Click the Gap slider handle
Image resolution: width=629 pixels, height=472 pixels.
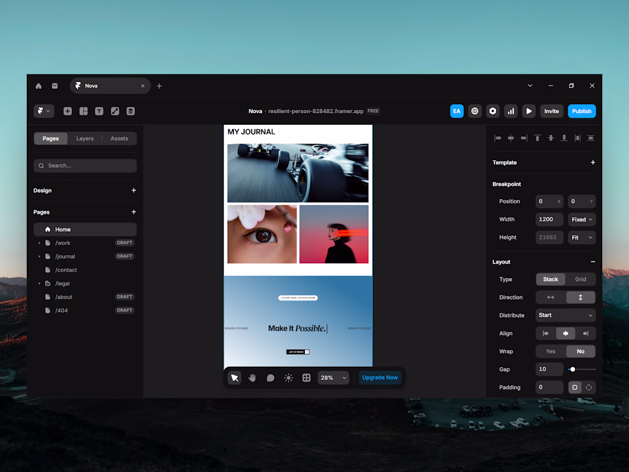(x=573, y=369)
